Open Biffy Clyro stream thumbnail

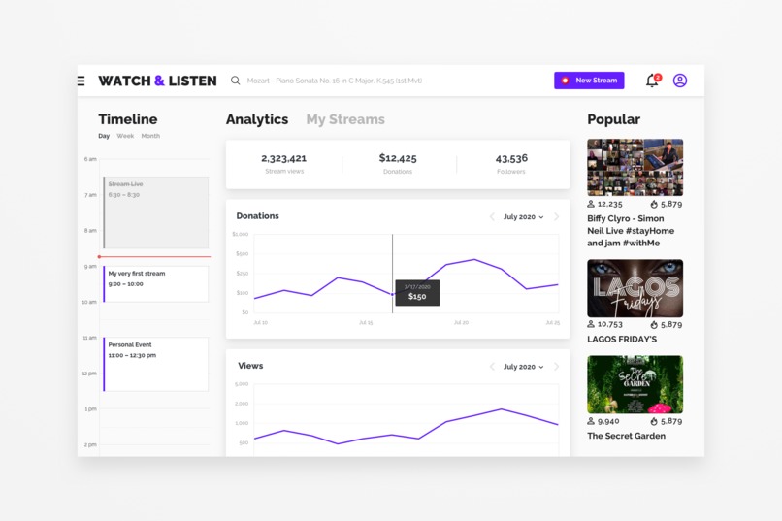(x=635, y=167)
